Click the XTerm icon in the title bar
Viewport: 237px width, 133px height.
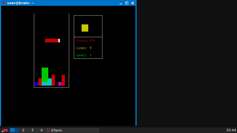(4, 3)
